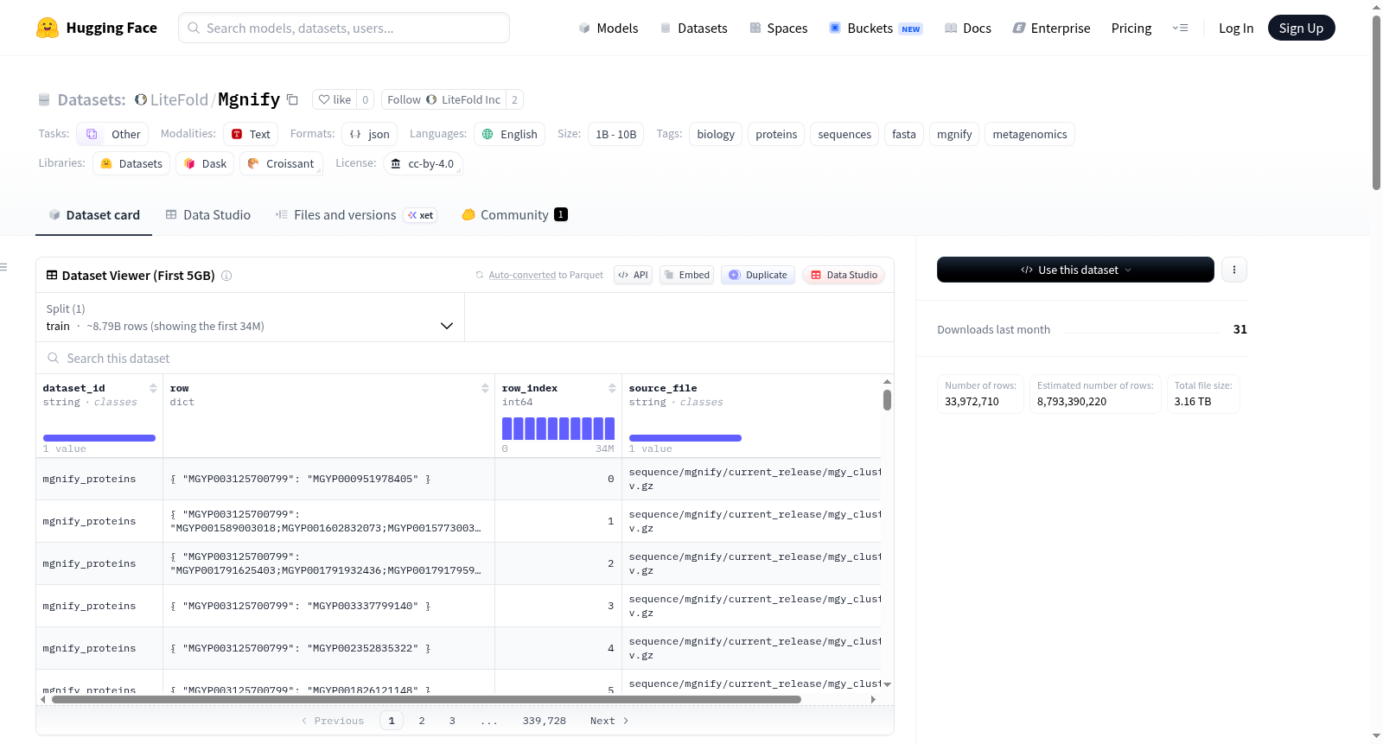
Task: Go to page 2 of results
Action: click(422, 721)
